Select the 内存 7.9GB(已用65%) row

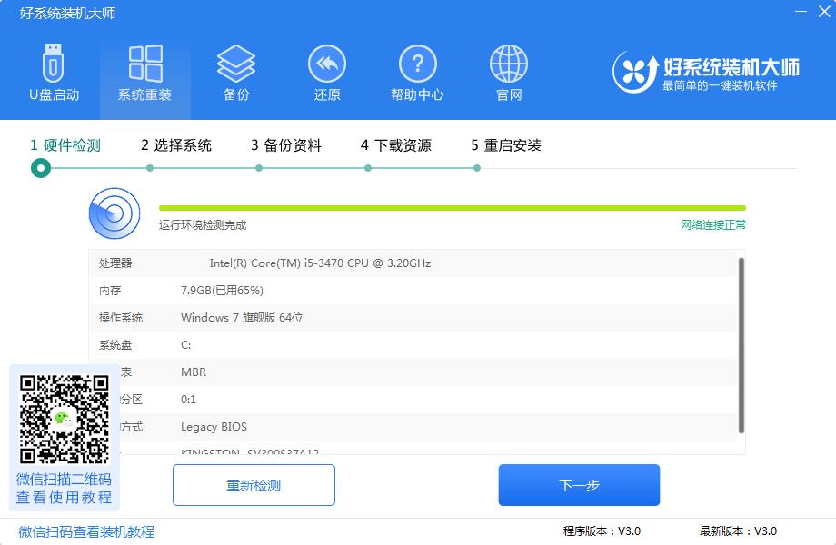click(x=413, y=291)
